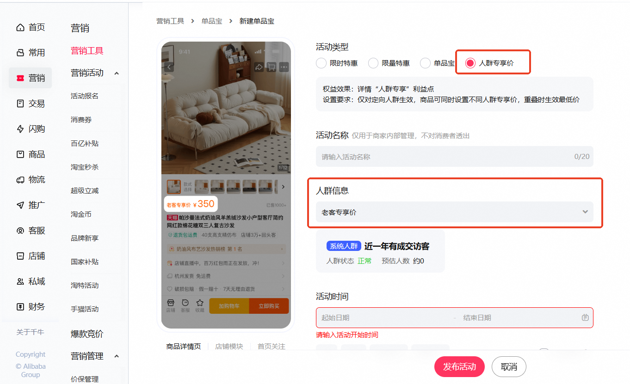
Task: Open 手猫活动 menu item
Action: [85, 309]
